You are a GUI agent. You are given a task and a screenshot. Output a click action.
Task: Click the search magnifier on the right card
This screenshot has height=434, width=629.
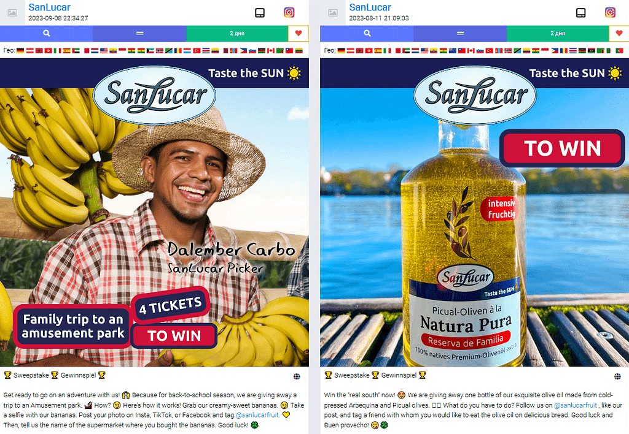[x=367, y=33]
